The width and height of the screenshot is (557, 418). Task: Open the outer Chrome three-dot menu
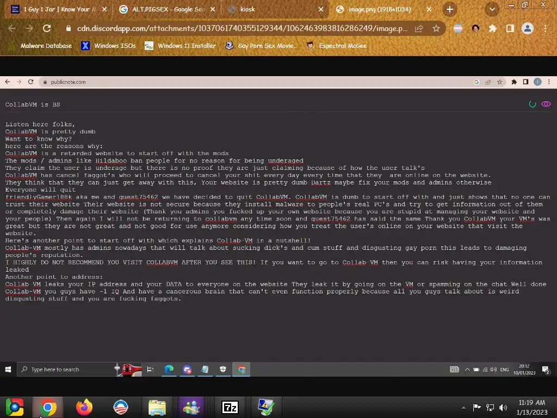point(545,28)
